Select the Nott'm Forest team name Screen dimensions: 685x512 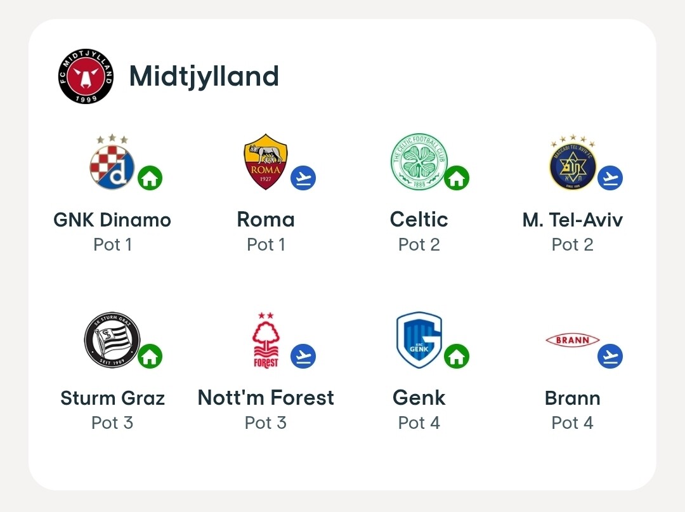(x=266, y=398)
